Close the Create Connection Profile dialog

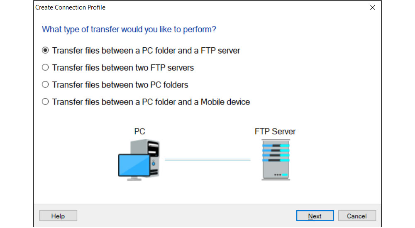point(372,7)
